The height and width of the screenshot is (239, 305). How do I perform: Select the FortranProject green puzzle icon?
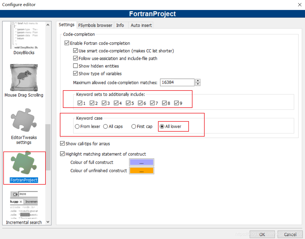24,163
